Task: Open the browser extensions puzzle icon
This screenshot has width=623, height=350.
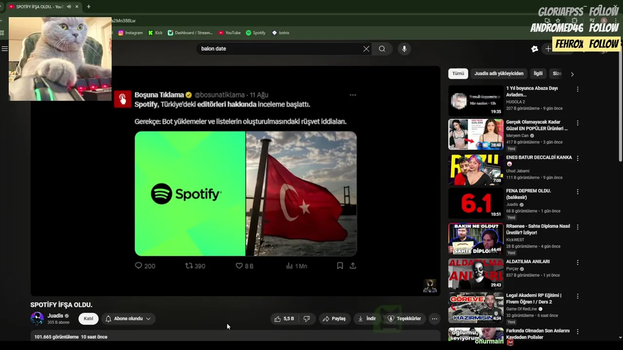Action: click(575, 21)
